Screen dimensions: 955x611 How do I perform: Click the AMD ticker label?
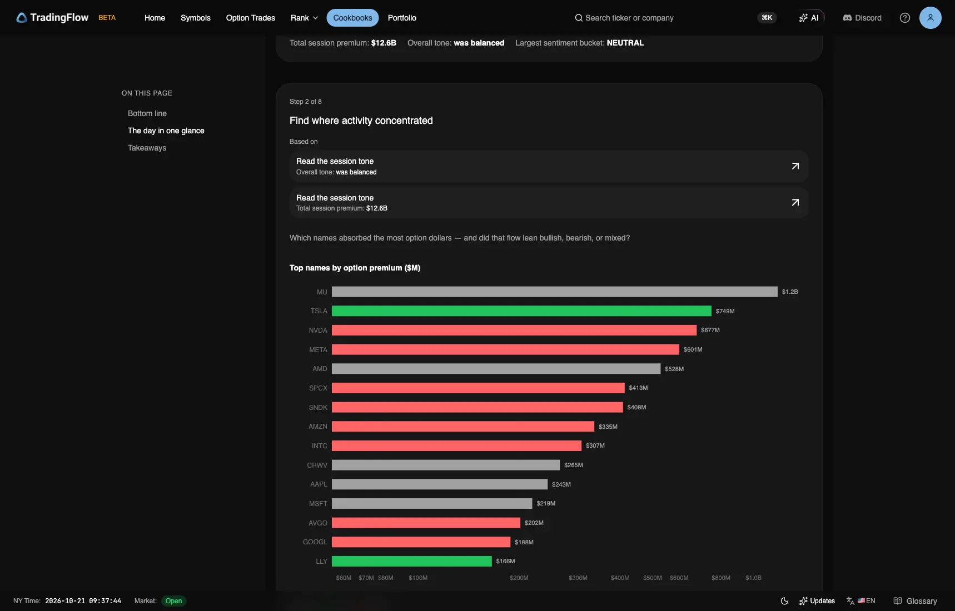click(320, 369)
